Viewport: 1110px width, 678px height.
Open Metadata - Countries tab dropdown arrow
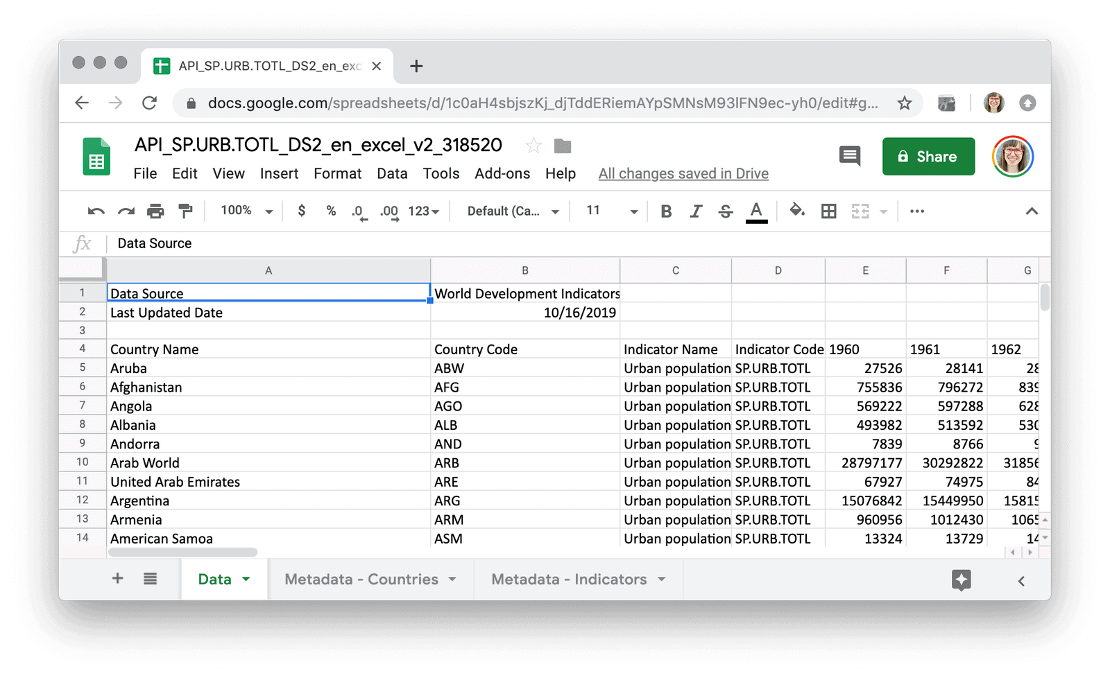click(x=452, y=579)
